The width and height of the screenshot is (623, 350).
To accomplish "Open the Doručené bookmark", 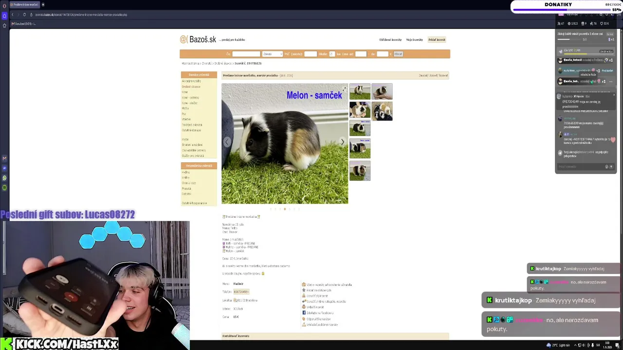I will [23, 24].
